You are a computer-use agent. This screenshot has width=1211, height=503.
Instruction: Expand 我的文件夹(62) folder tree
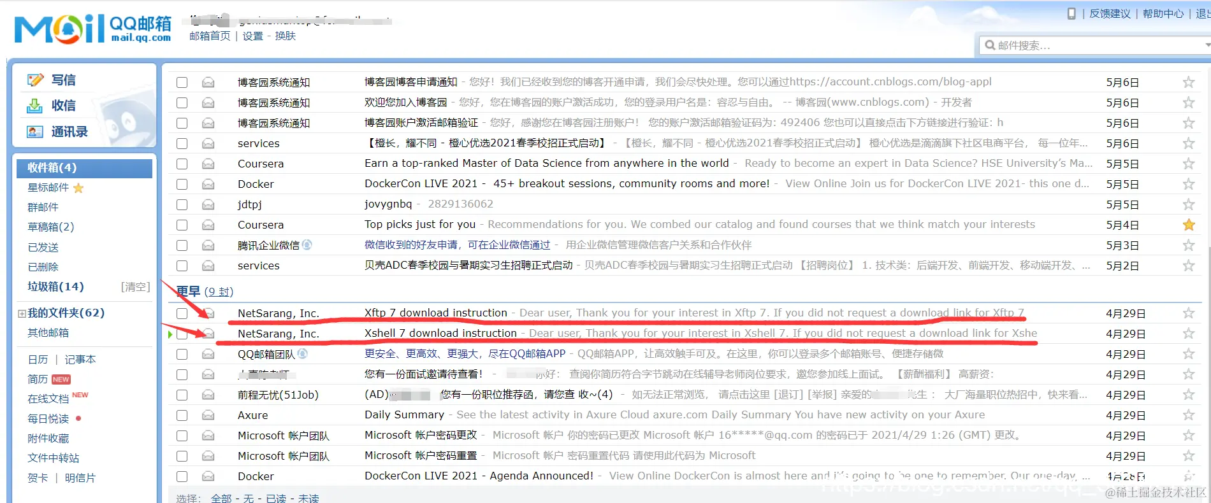22,313
